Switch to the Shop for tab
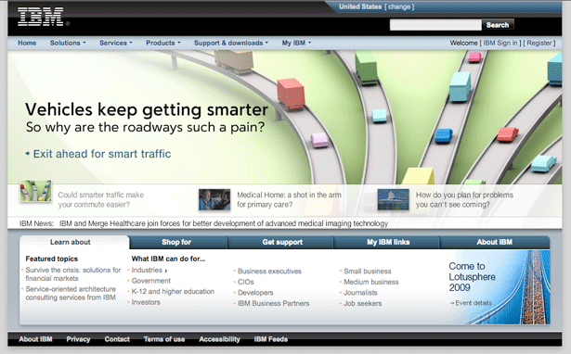The image size is (571, 354). click(x=178, y=242)
